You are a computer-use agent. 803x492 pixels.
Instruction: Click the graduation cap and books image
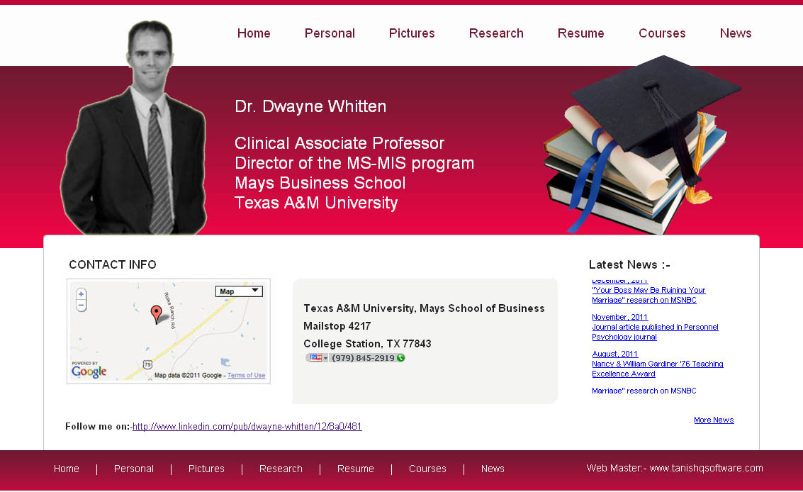point(641,145)
